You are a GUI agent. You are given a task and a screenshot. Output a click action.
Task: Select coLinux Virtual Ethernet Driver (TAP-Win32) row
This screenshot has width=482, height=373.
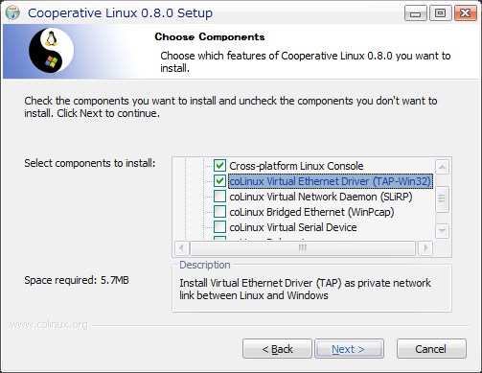click(x=331, y=181)
